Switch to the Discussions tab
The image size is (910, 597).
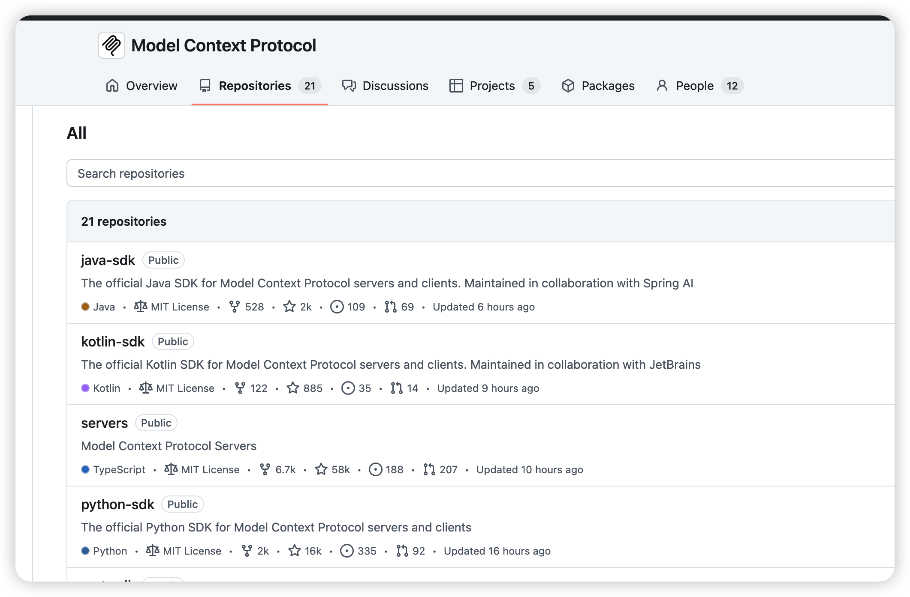click(x=385, y=86)
